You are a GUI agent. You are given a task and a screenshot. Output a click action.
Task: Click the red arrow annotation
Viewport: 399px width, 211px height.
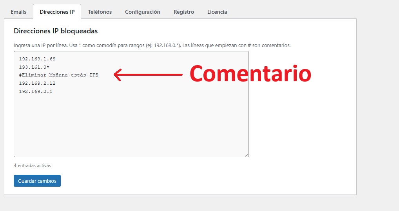coord(148,75)
